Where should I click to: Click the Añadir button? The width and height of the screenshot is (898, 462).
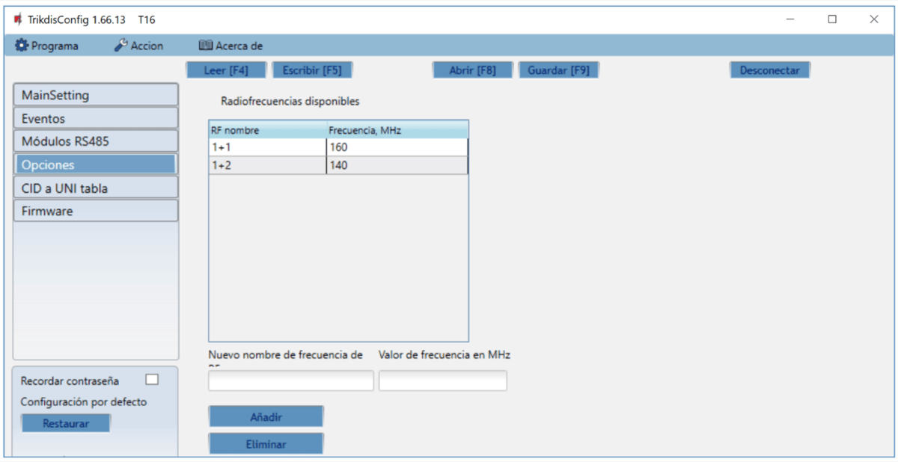(266, 417)
